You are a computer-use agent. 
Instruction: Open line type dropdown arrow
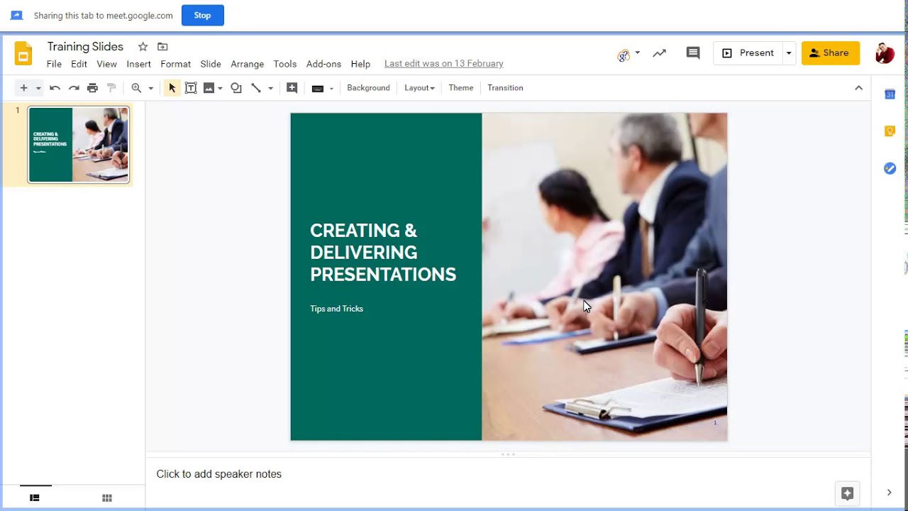click(x=270, y=89)
